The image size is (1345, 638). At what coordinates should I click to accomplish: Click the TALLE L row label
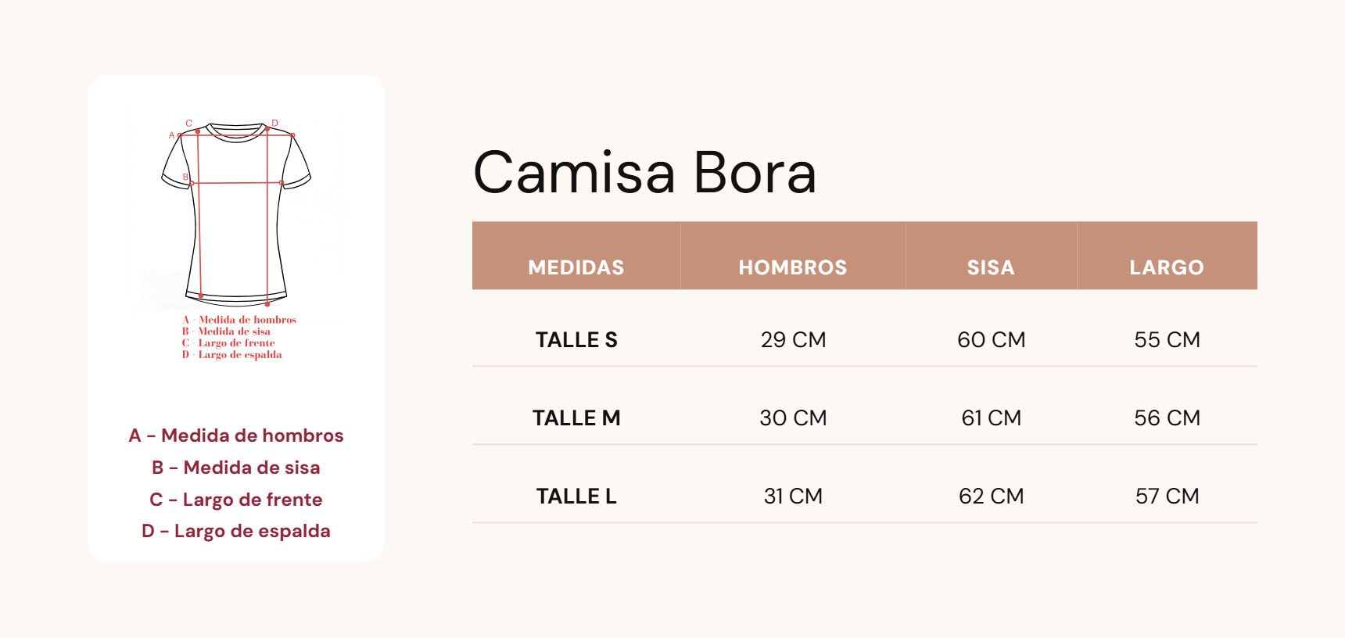click(x=576, y=496)
